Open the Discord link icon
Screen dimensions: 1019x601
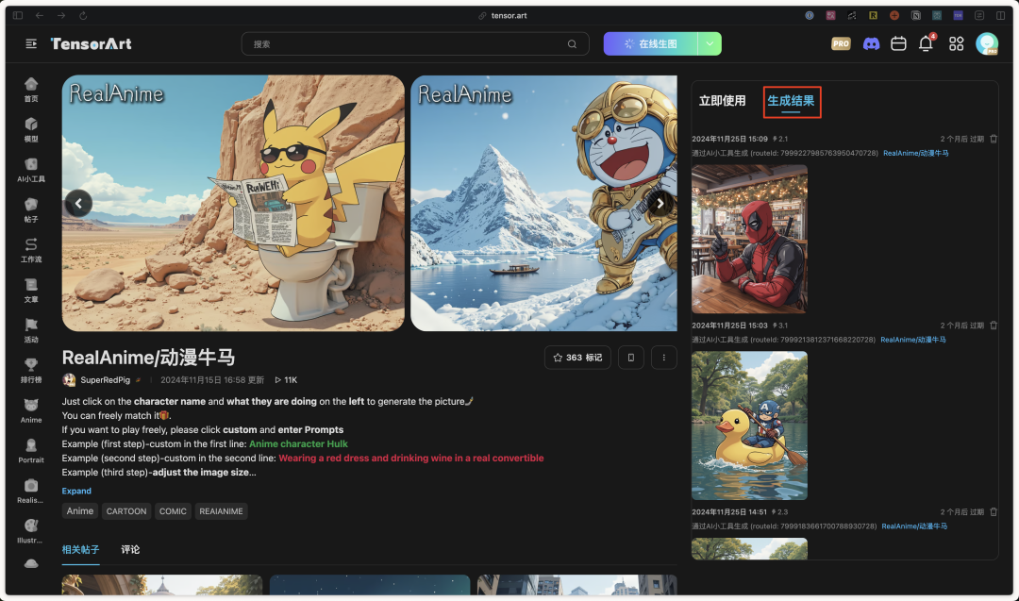(x=871, y=43)
